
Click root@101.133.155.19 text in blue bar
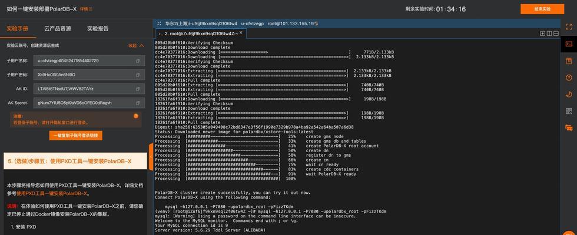pyautogui.click(x=290, y=23)
